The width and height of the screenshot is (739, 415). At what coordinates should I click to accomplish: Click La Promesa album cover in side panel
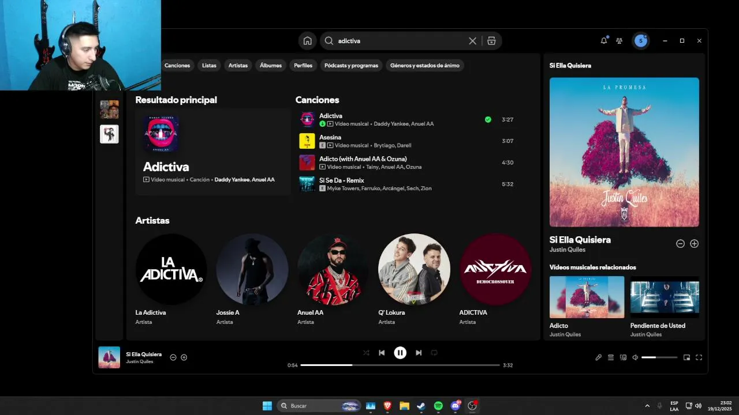click(624, 152)
